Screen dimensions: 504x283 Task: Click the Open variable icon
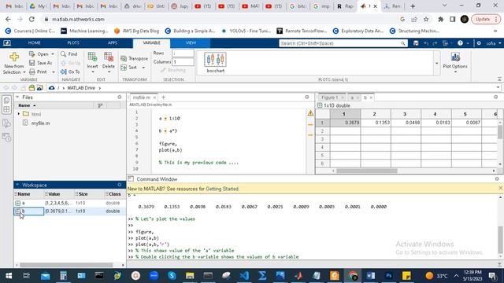31,54
